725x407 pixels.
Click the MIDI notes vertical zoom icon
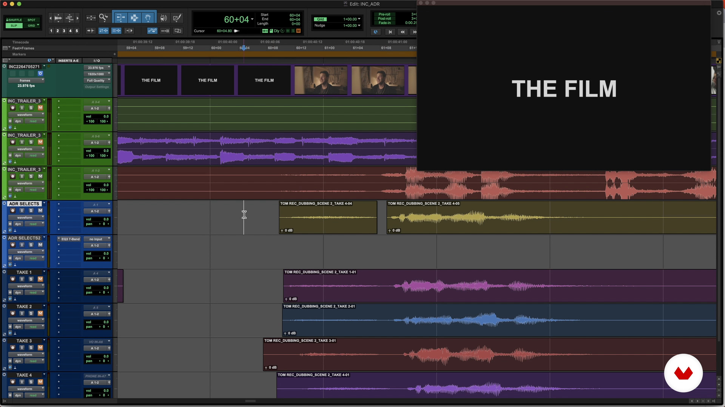(x=69, y=18)
